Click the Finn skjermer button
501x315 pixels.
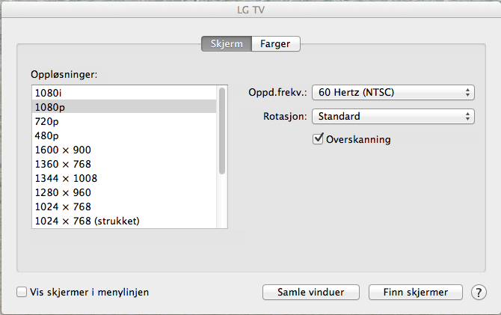tap(415, 293)
